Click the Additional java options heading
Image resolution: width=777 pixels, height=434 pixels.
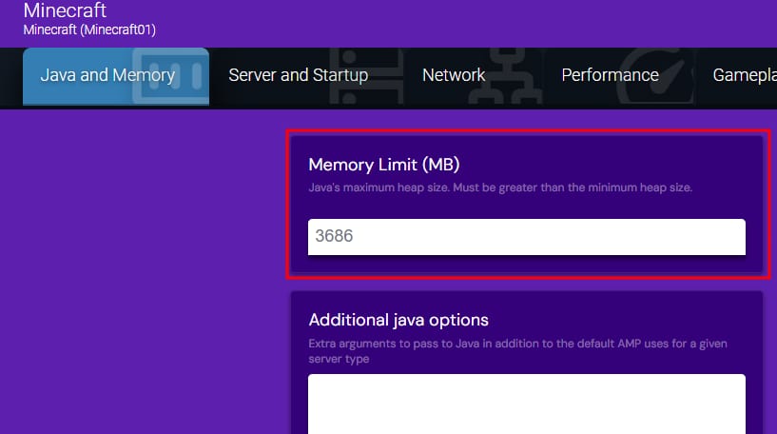click(398, 320)
